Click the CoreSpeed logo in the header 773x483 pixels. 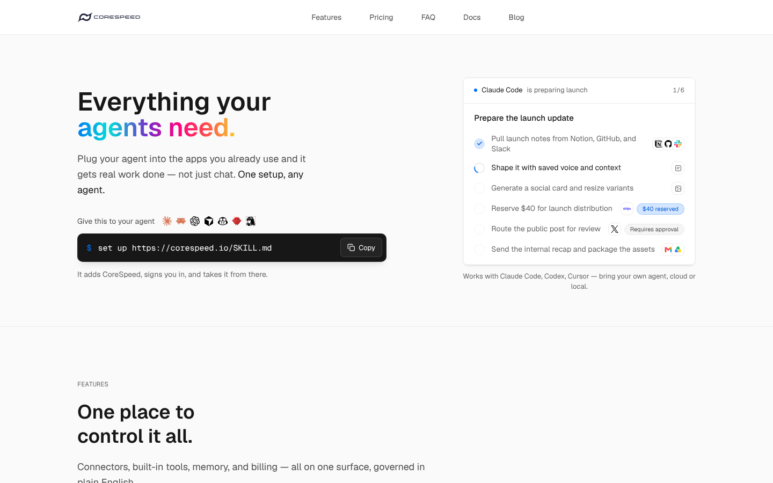tap(109, 17)
